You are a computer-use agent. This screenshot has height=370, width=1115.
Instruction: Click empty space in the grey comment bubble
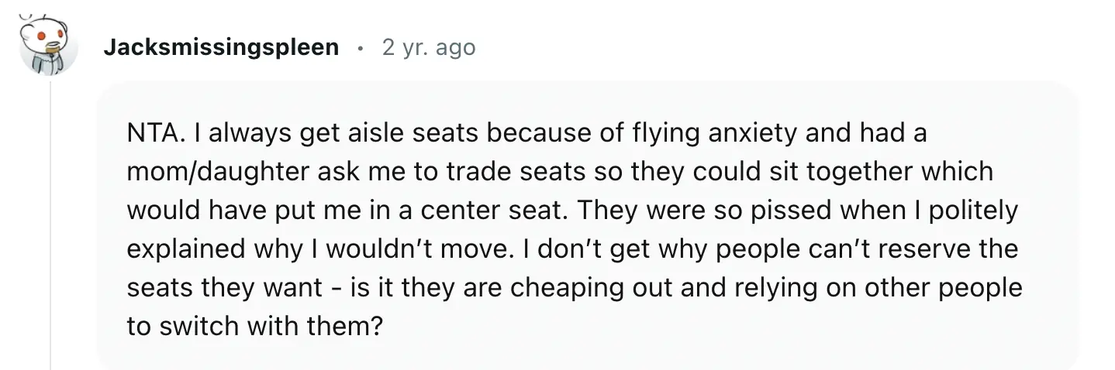pos(698,333)
